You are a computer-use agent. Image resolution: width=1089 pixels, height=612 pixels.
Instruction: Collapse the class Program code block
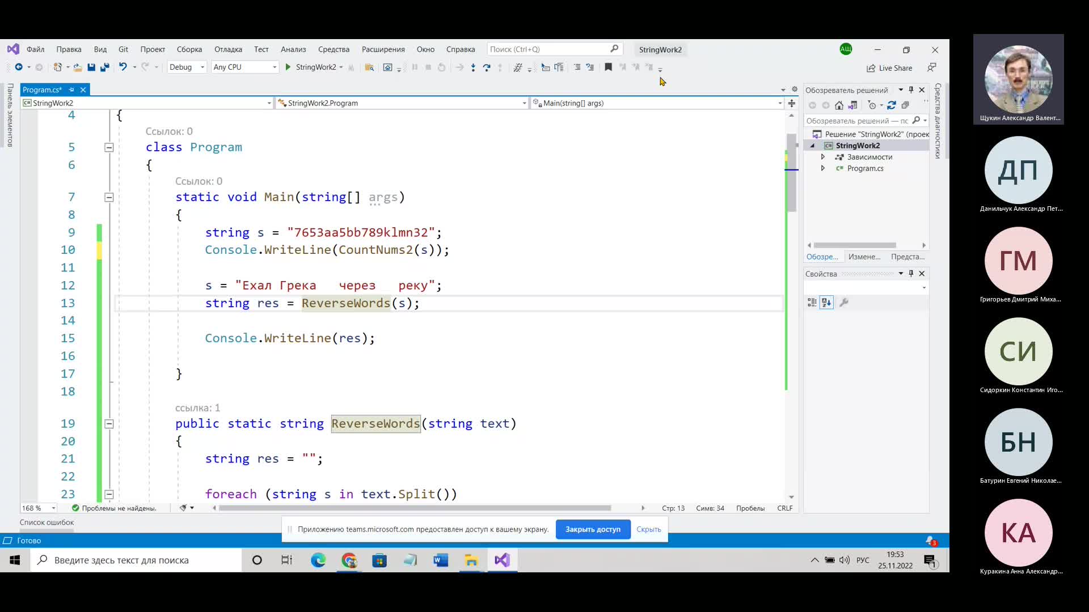point(109,147)
